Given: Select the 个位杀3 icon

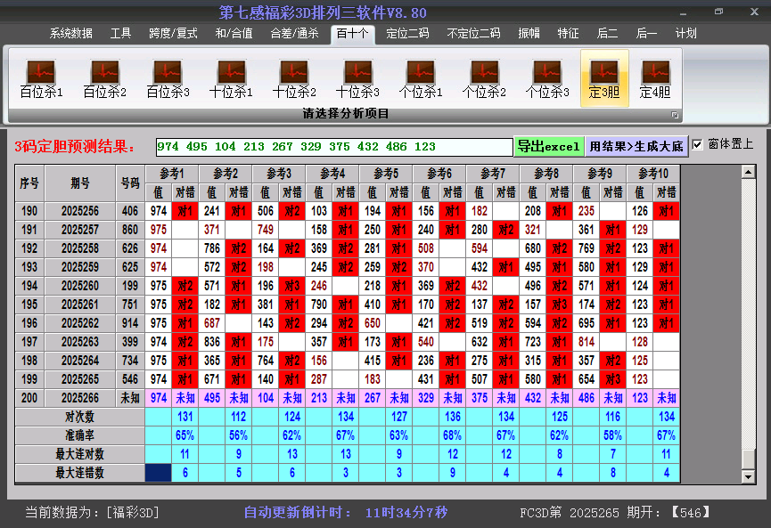Looking at the screenshot, I should point(548,76).
